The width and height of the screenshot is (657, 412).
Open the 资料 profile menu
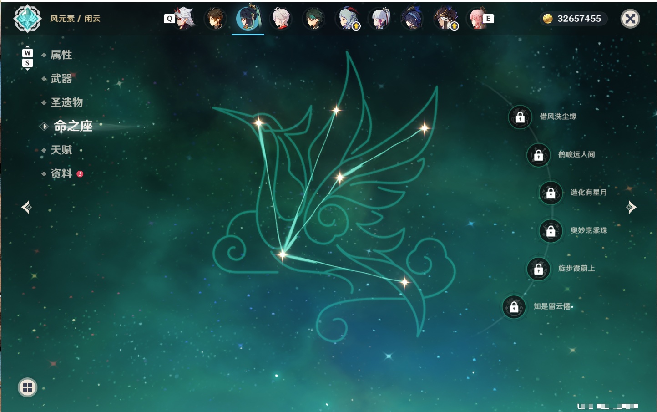tap(61, 173)
